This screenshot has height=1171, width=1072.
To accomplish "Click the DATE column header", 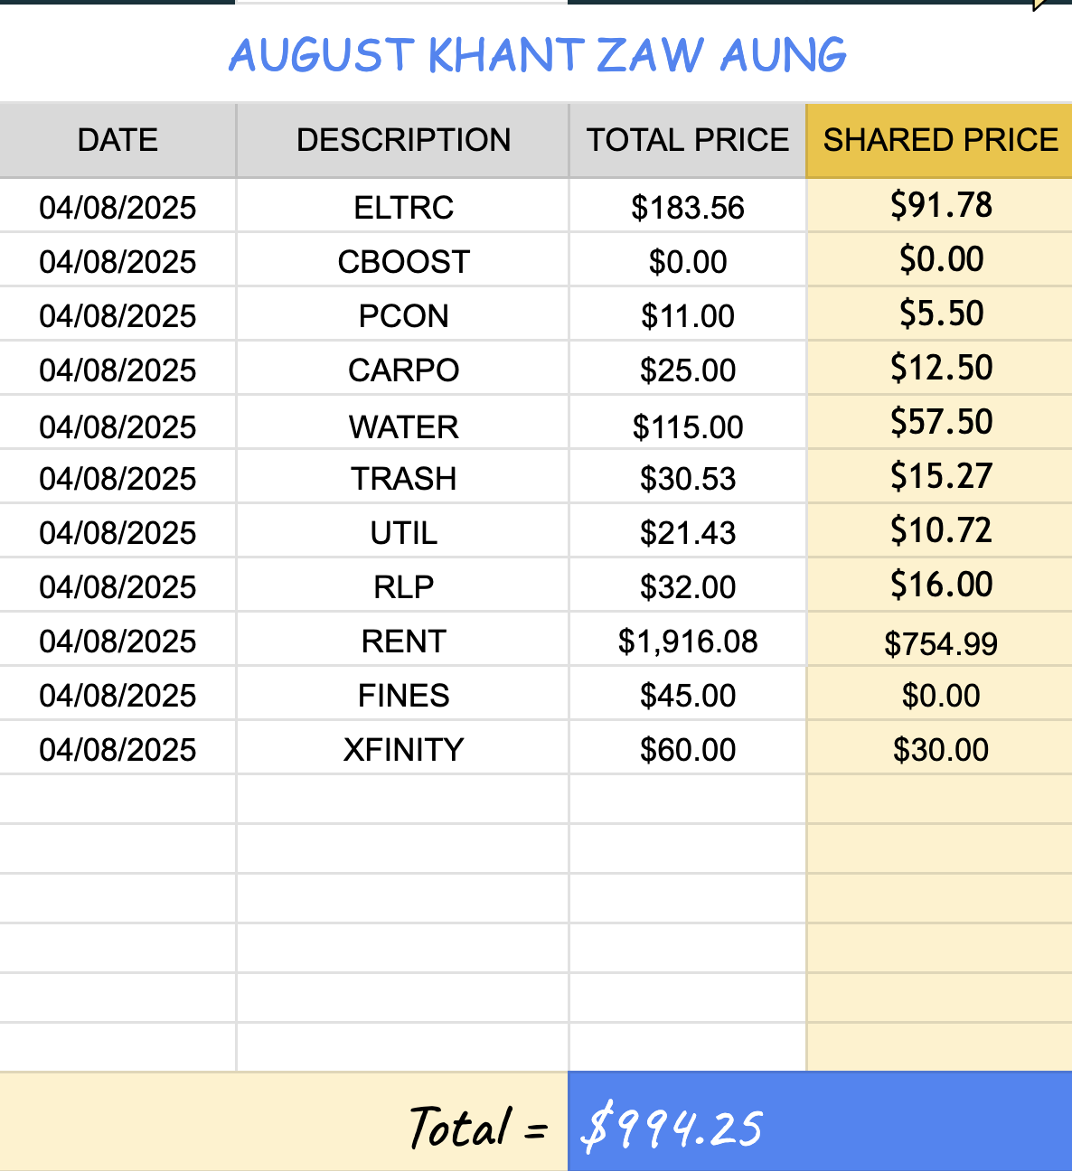I will (118, 140).
